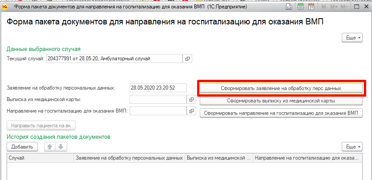This screenshot has height=180, width=372.
Task: Open the calendar icon in title bar
Action: [x=311, y=7]
